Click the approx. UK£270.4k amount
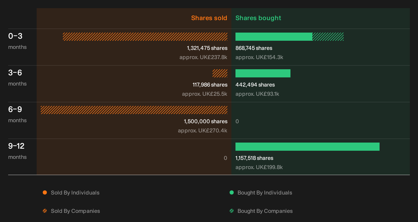 pos(203,131)
